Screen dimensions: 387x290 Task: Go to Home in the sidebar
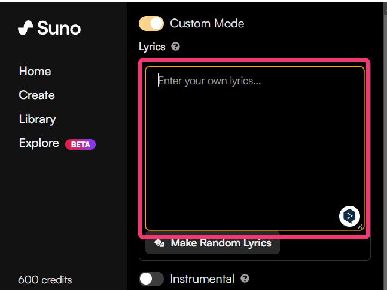(x=35, y=71)
